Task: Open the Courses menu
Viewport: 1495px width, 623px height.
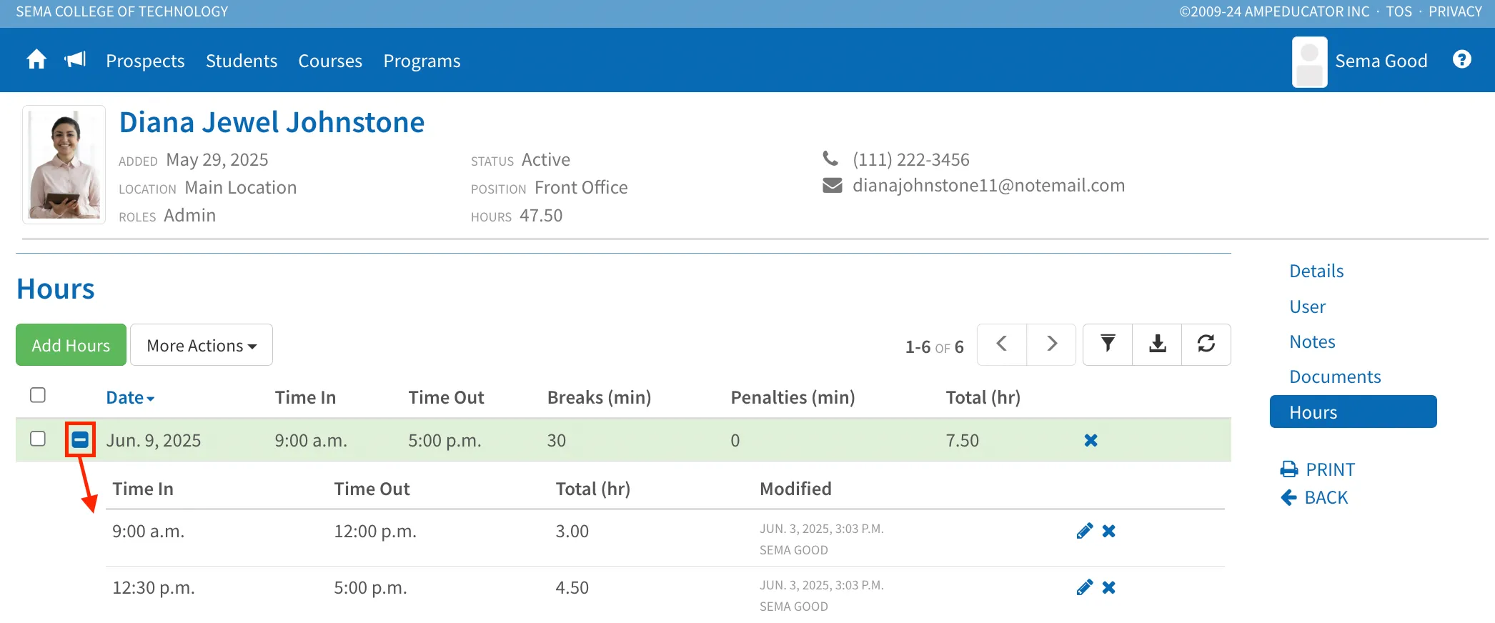Action: [x=330, y=61]
